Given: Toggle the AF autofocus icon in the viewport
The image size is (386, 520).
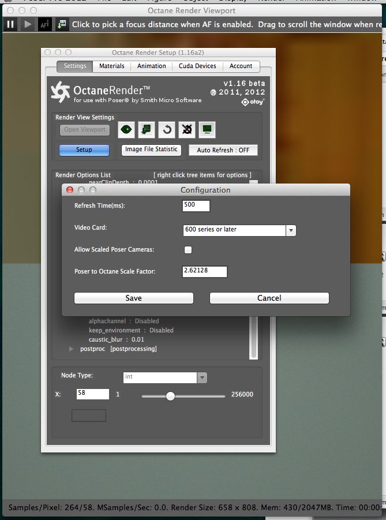Looking at the screenshot, I should (x=45, y=24).
